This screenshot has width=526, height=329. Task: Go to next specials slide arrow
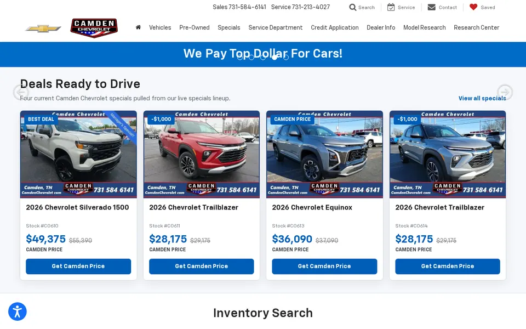pyautogui.click(x=505, y=92)
